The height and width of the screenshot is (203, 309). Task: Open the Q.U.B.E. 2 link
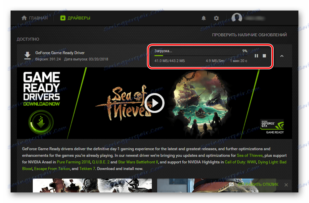(x=101, y=162)
